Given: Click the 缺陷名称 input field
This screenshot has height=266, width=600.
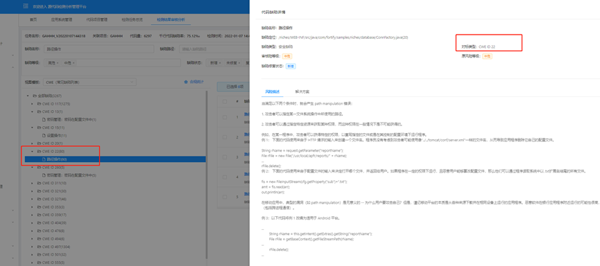Looking at the screenshot, I should 98,49.
